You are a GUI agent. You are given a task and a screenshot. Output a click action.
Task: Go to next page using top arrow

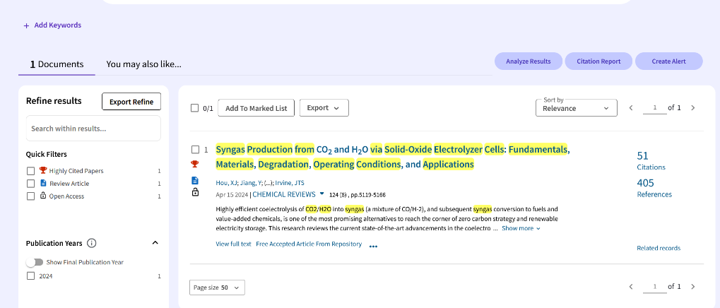pos(692,108)
